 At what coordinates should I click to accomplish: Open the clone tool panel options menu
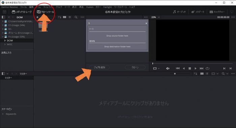coord(146,17)
